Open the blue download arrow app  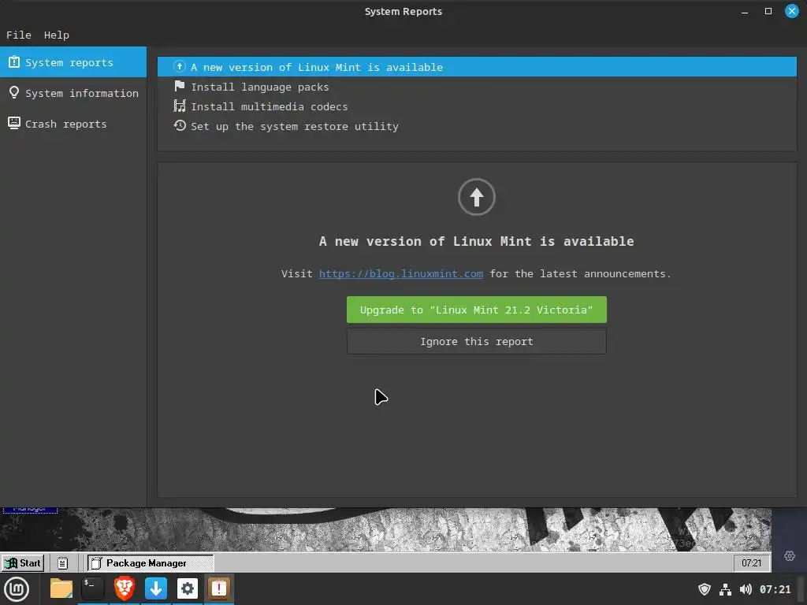(156, 588)
